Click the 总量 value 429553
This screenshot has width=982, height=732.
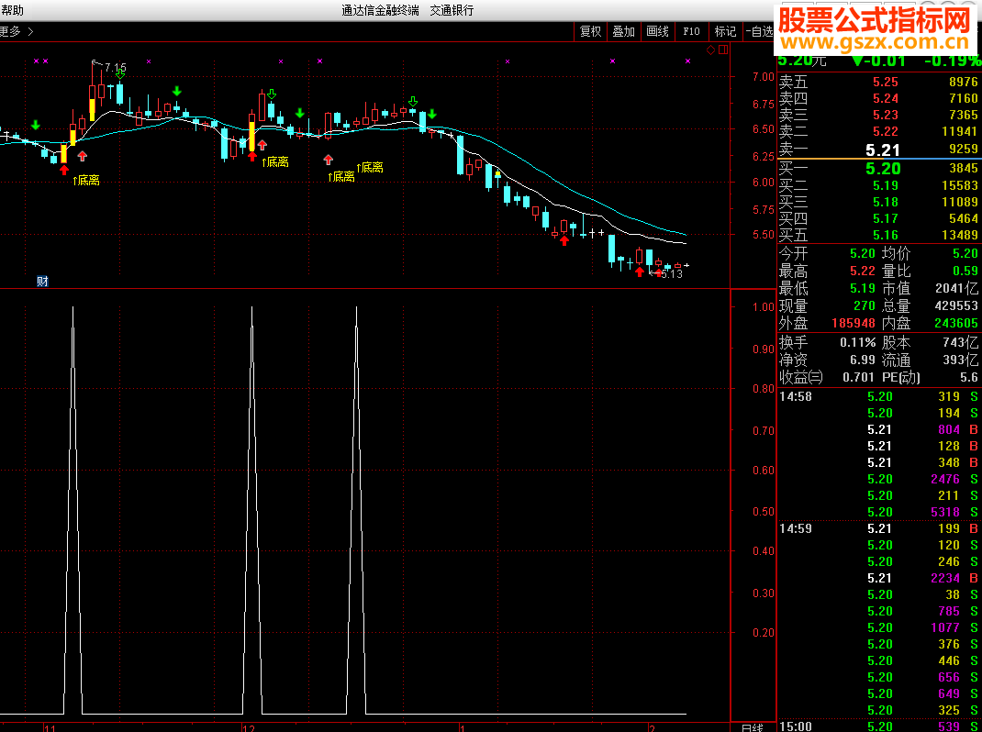click(955, 306)
